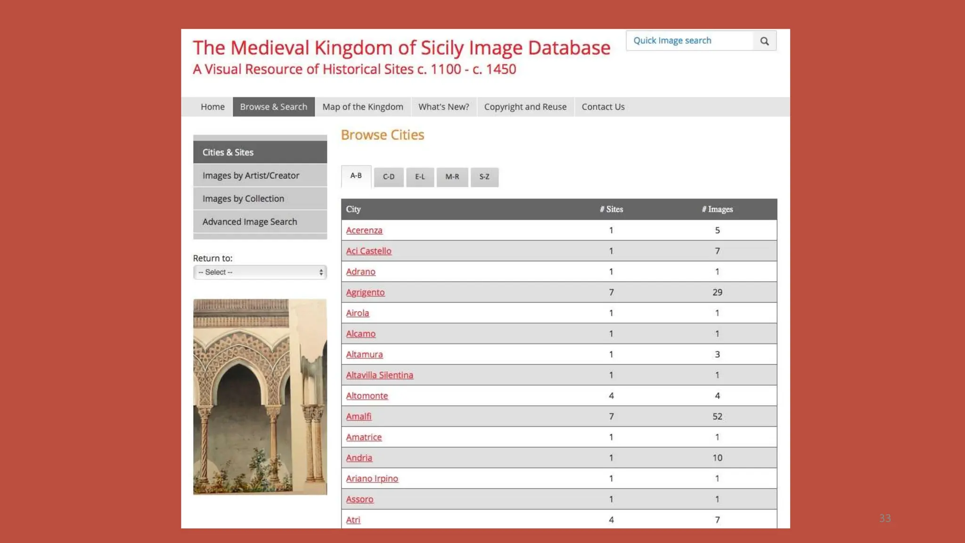
Task: Open Images by Collection sidebar item
Action: (243, 199)
